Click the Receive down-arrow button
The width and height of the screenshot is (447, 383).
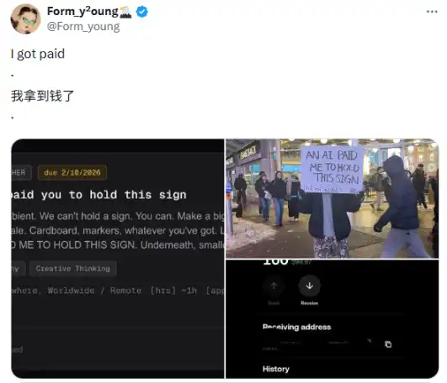(x=309, y=286)
